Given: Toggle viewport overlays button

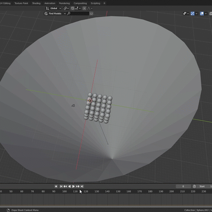Looking at the screenshot, I should (202, 14).
